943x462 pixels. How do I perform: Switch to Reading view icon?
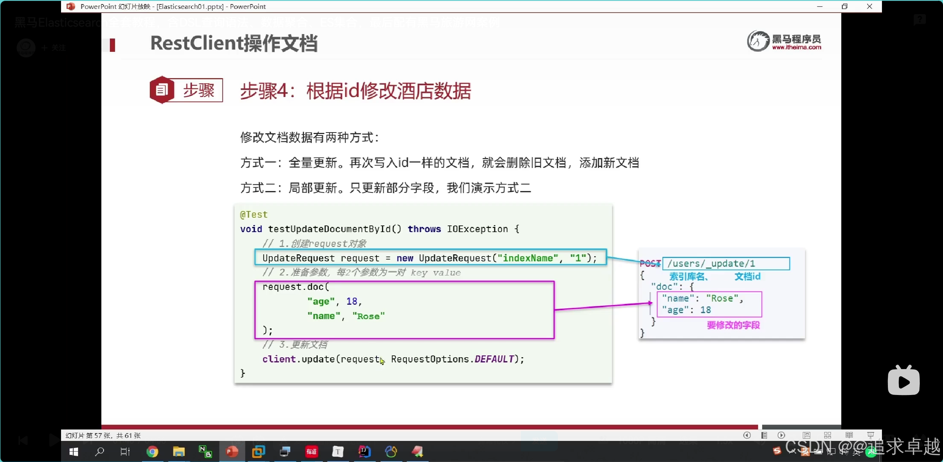tap(849, 435)
